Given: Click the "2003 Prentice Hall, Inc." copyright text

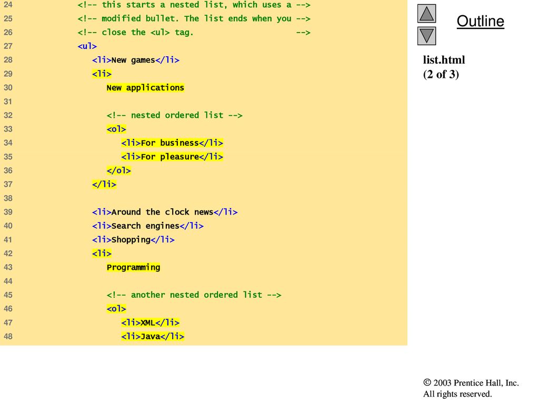Looking at the screenshot, I should coord(471,383).
